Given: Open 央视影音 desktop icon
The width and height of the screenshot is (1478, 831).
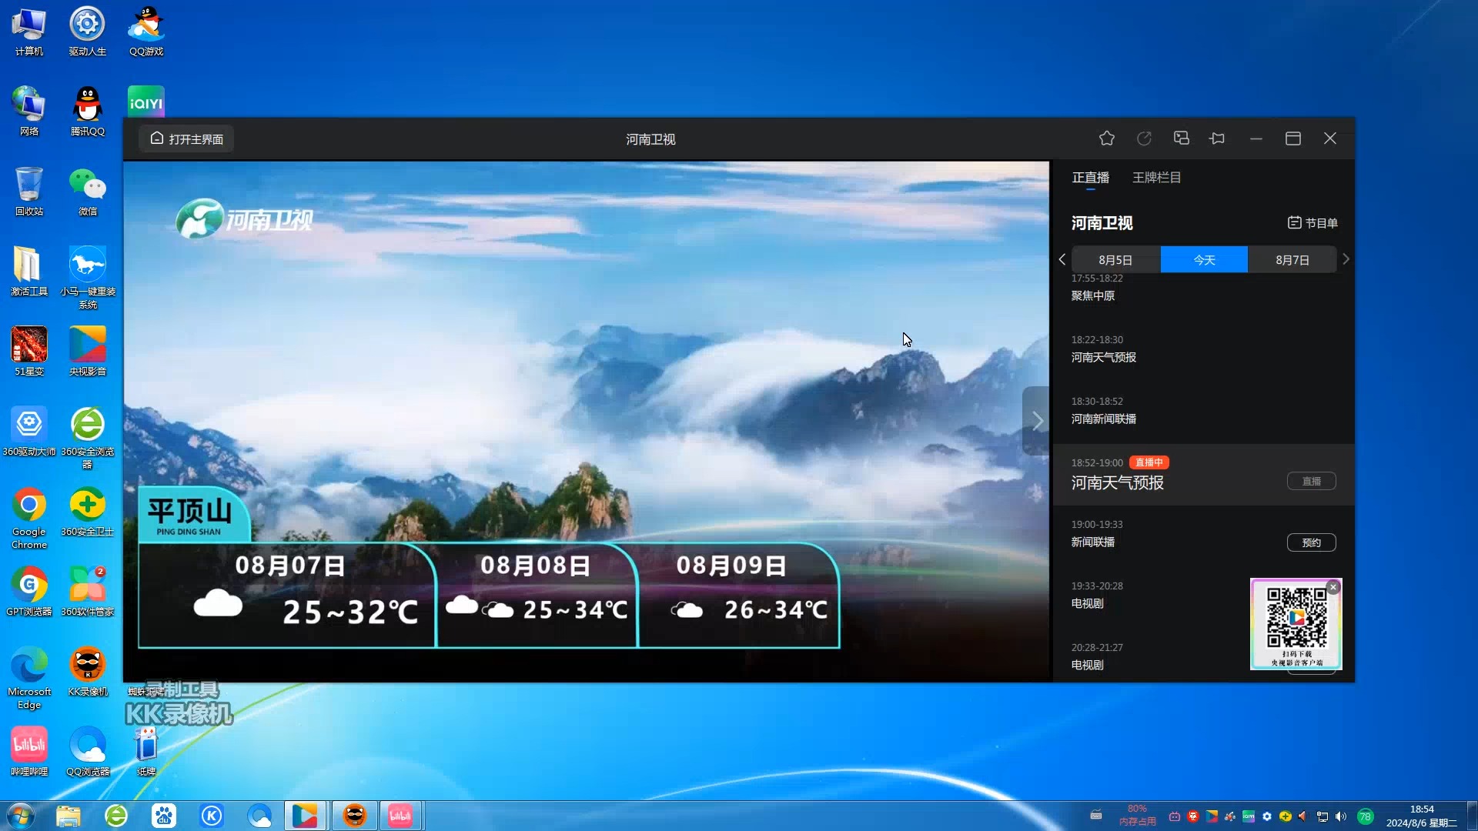Looking at the screenshot, I should click(x=87, y=352).
